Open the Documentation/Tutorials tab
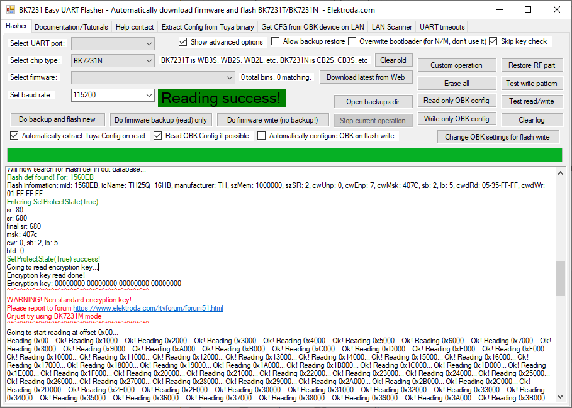The image size is (572, 408). pyautogui.click(x=71, y=27)
